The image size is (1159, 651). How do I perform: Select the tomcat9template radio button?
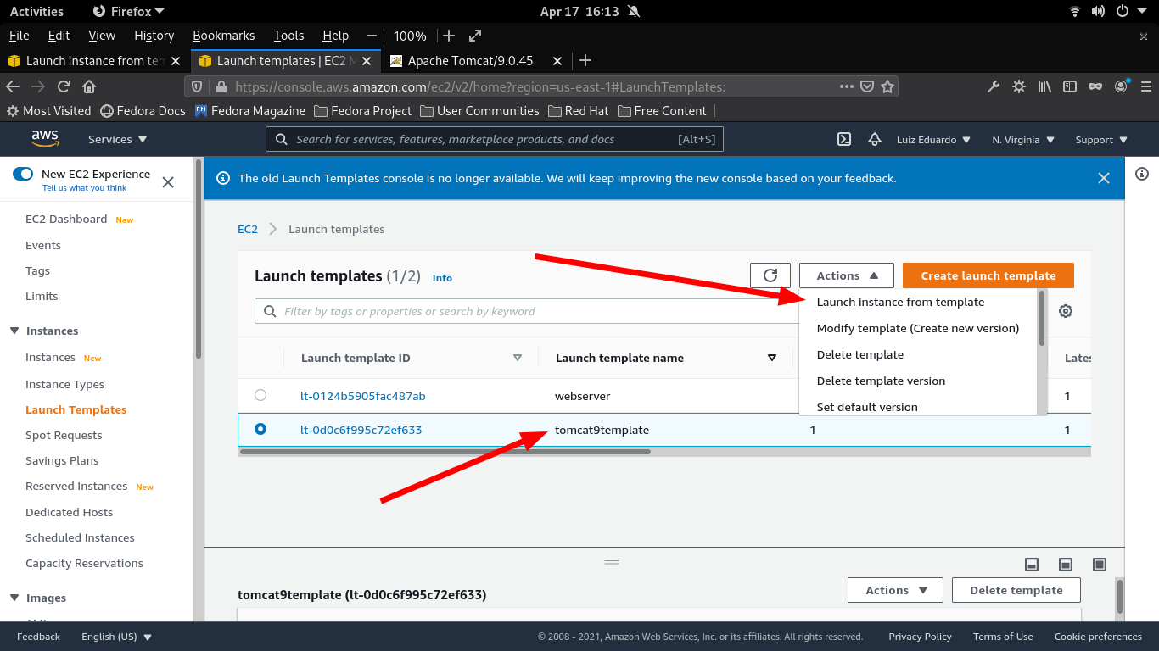[x=260, y=429]
